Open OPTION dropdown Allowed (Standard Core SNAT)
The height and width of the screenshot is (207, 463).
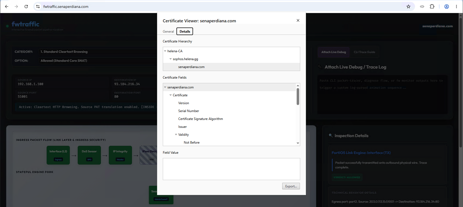pyautogui.click(x=98, y=61)
